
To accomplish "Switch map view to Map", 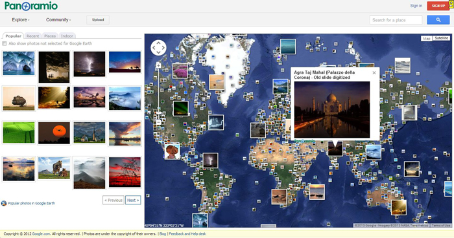I will tap(427, 38).
